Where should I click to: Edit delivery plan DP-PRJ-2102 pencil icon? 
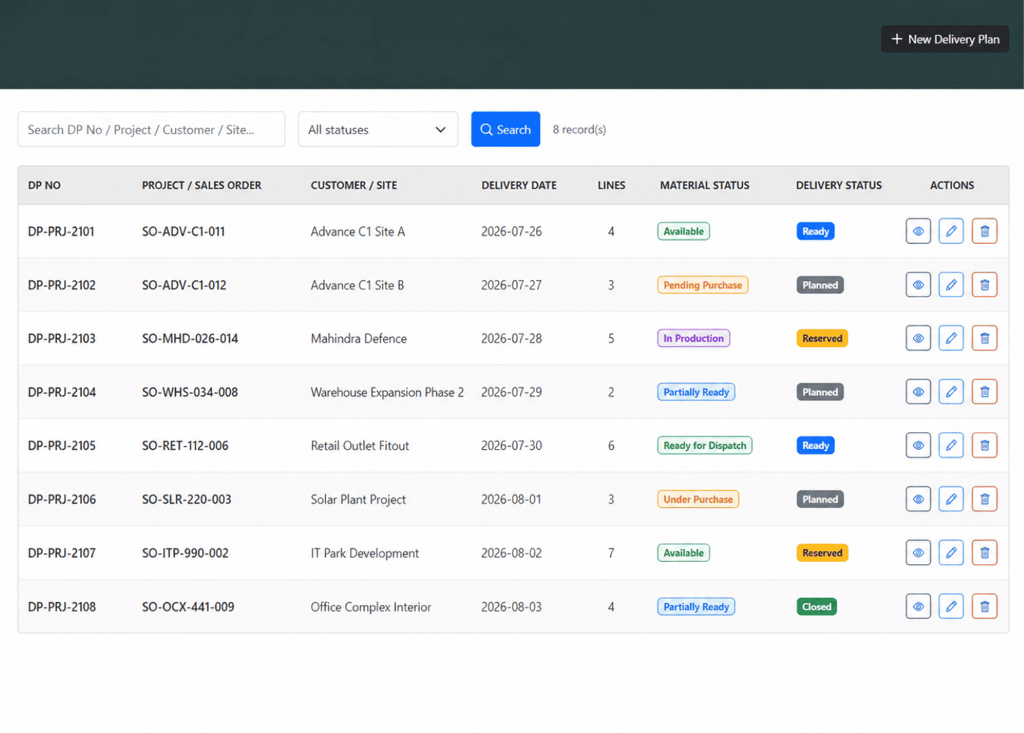pos(951,285)
